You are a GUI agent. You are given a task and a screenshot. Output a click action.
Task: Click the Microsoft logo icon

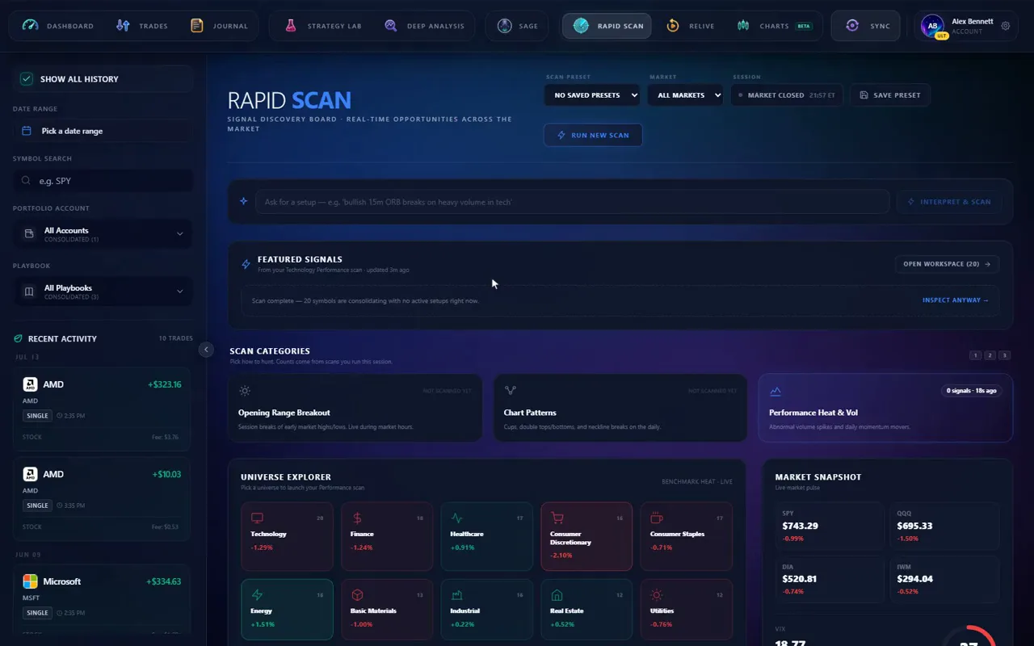pos(30,581)
